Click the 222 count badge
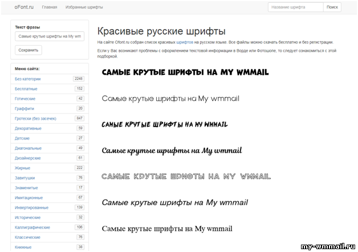Screen dimensions: 358x252 point(79,168)
